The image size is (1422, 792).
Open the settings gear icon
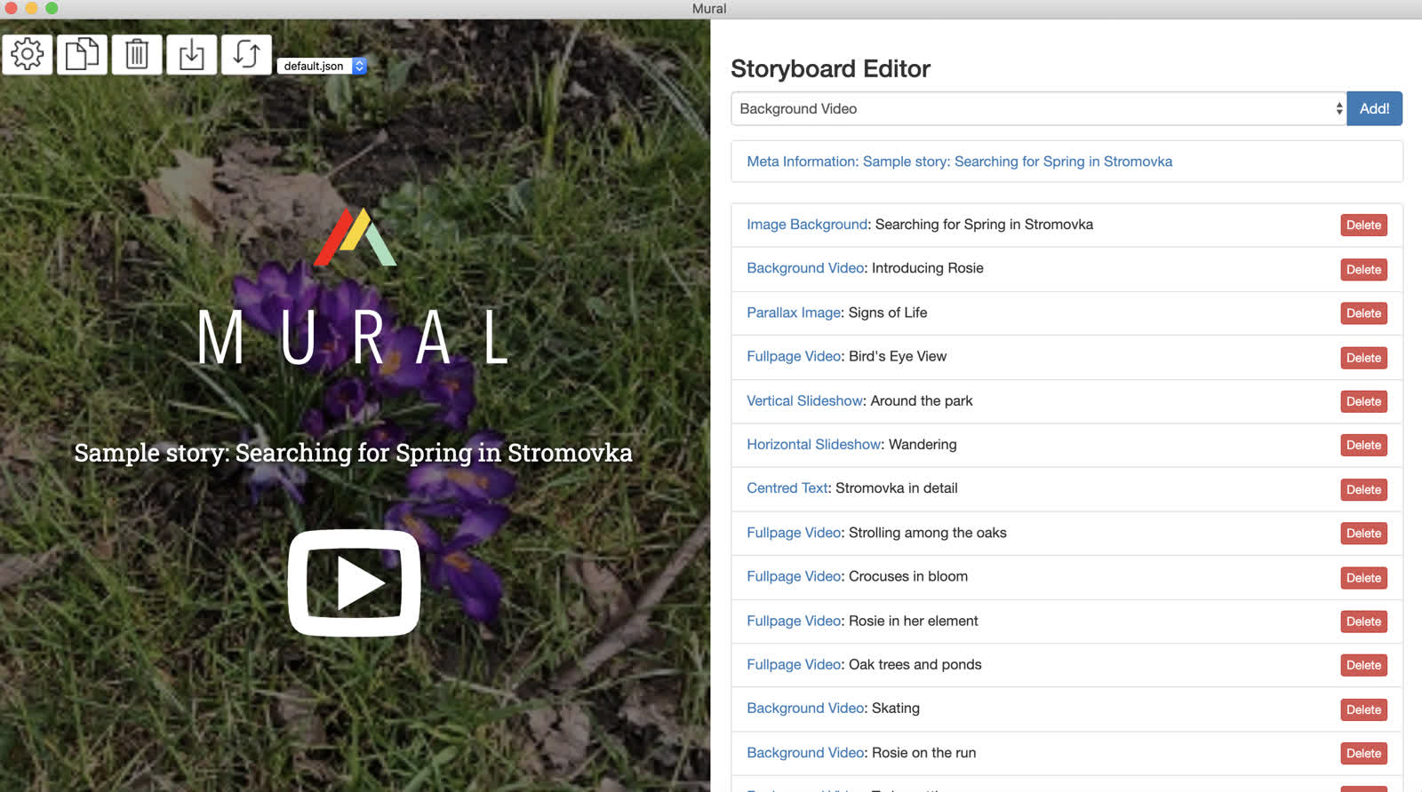(28, 54)
